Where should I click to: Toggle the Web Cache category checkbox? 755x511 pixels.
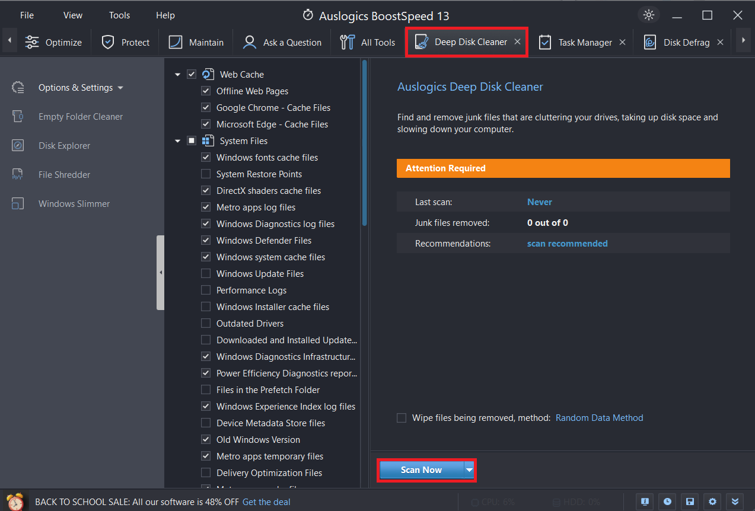tap(192, 74)
